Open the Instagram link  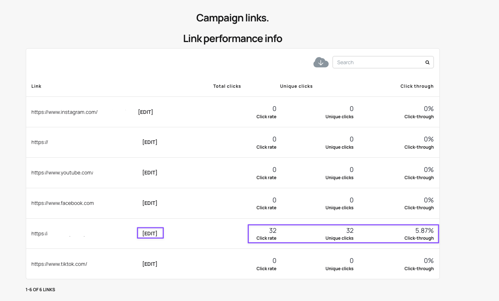pos(64,112)
